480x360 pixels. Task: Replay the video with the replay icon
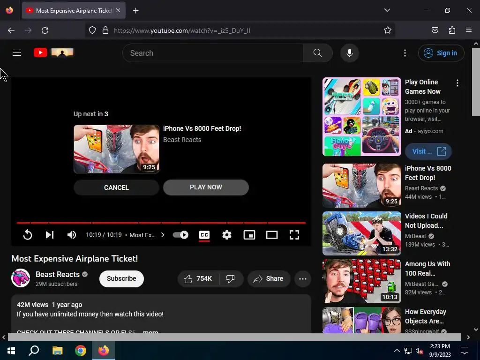(28, 235)
